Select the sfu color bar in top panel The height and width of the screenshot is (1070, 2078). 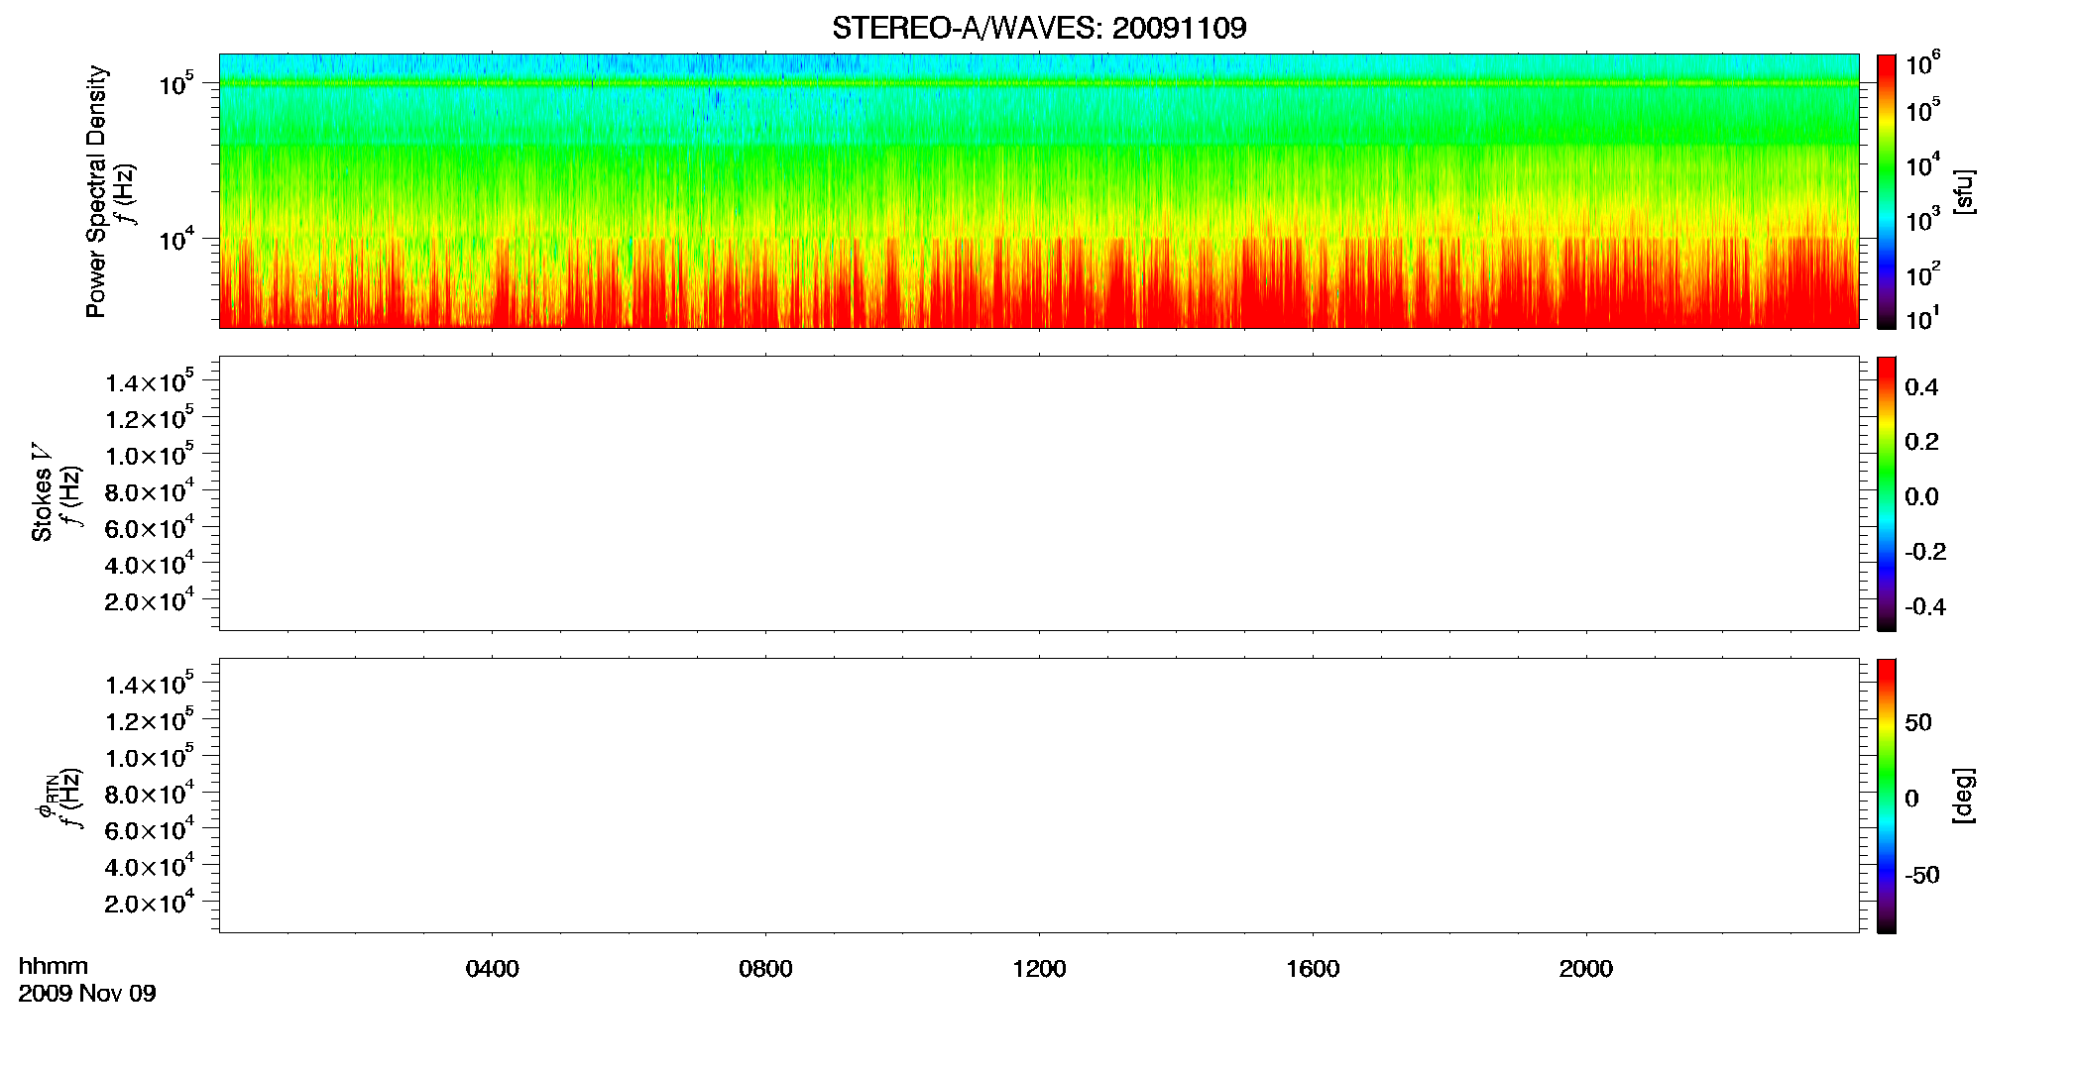(x=1887, y=191)
